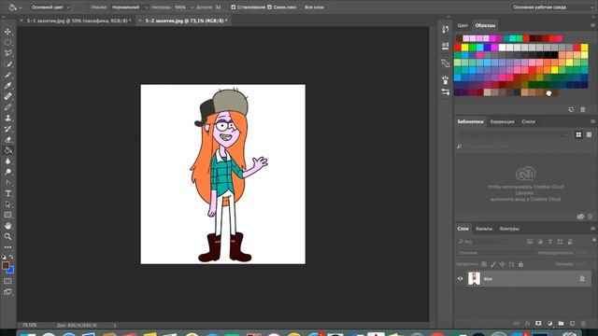Click the Фон layer thumbnail
This screenshot has height=336, width=598.
[474, 279]
